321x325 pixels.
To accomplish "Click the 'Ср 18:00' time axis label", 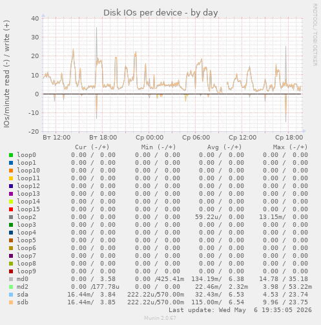I will pos(289,138).
